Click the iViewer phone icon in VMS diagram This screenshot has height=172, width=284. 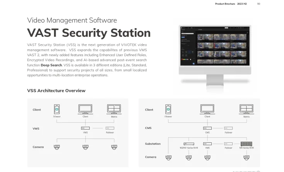click(x=57, y=109)
